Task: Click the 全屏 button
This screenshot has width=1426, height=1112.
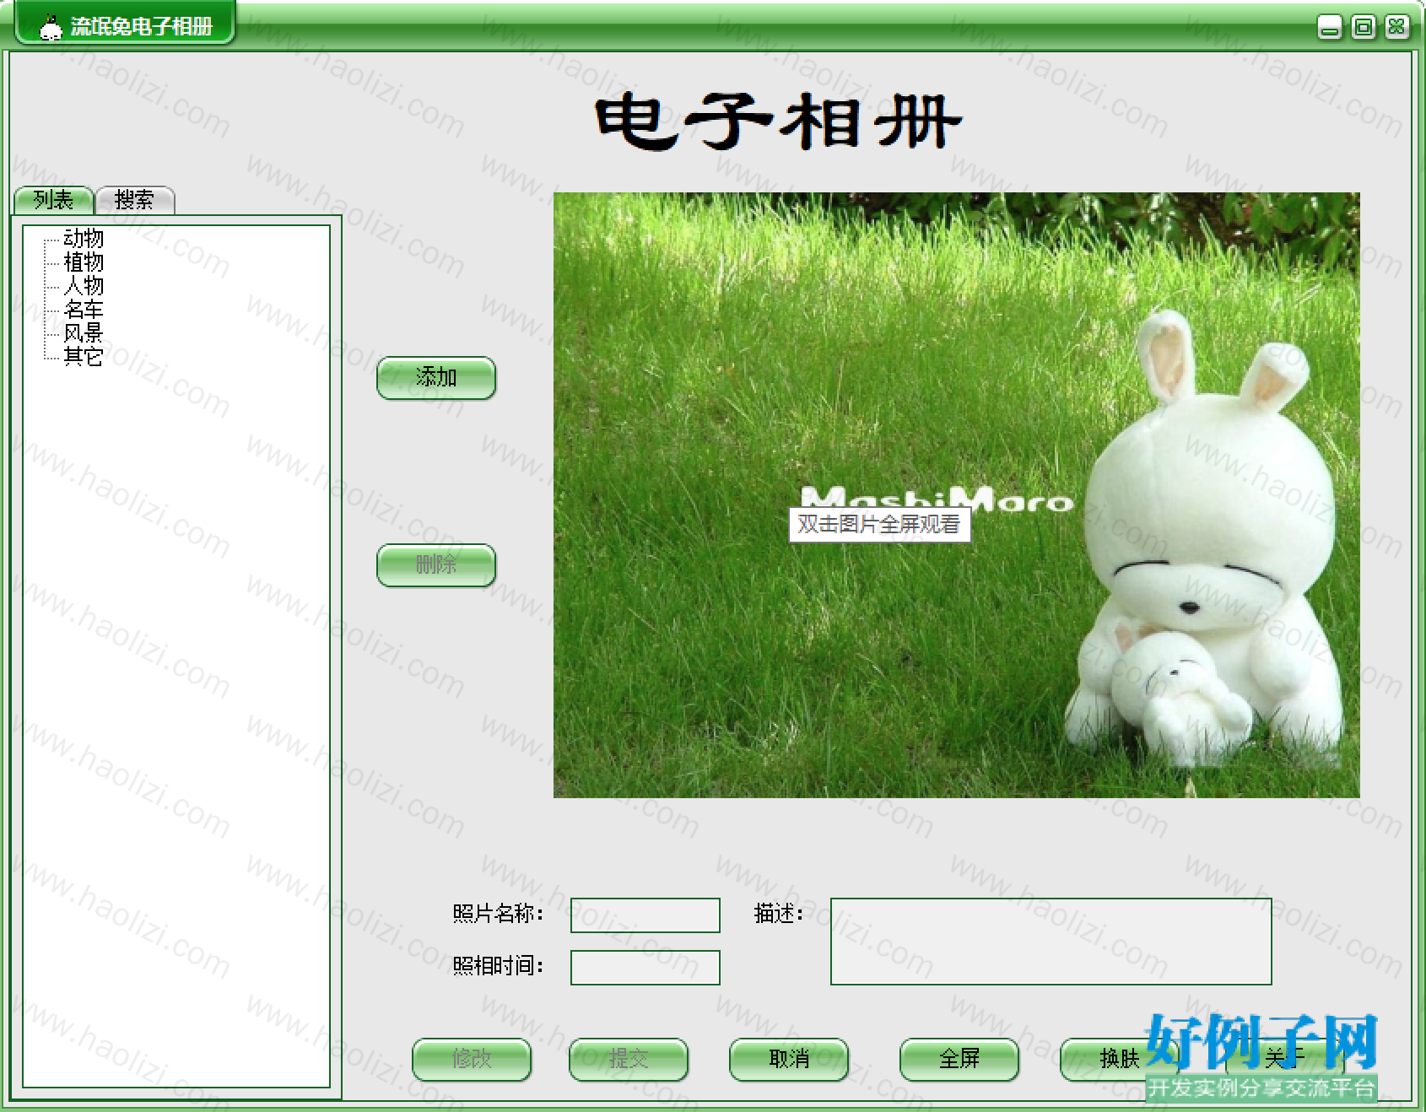Action: tap(959, 1059)
